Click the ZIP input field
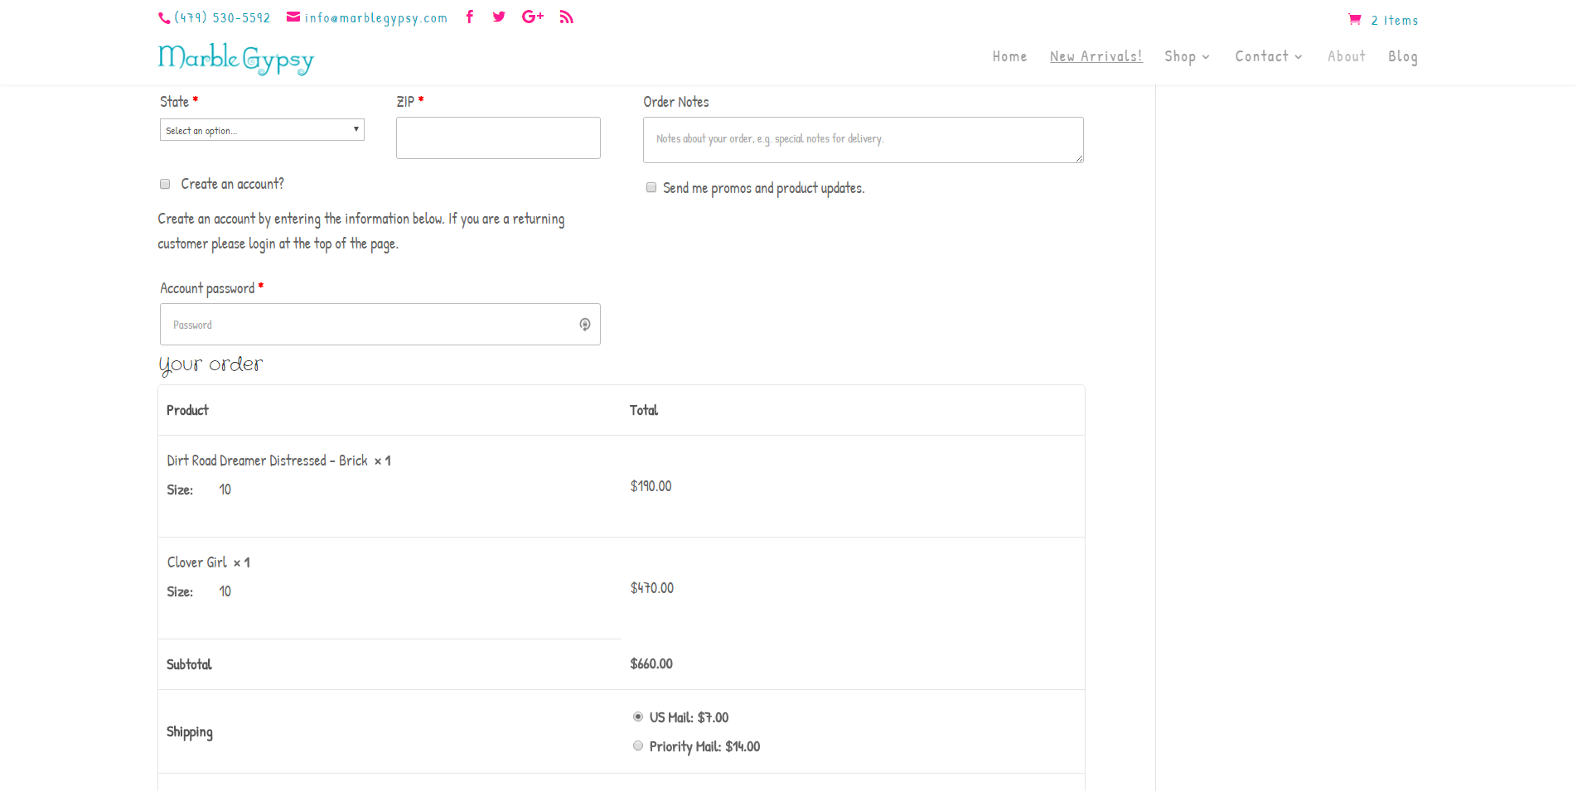 pyautogui.click(x=498, y=137)
